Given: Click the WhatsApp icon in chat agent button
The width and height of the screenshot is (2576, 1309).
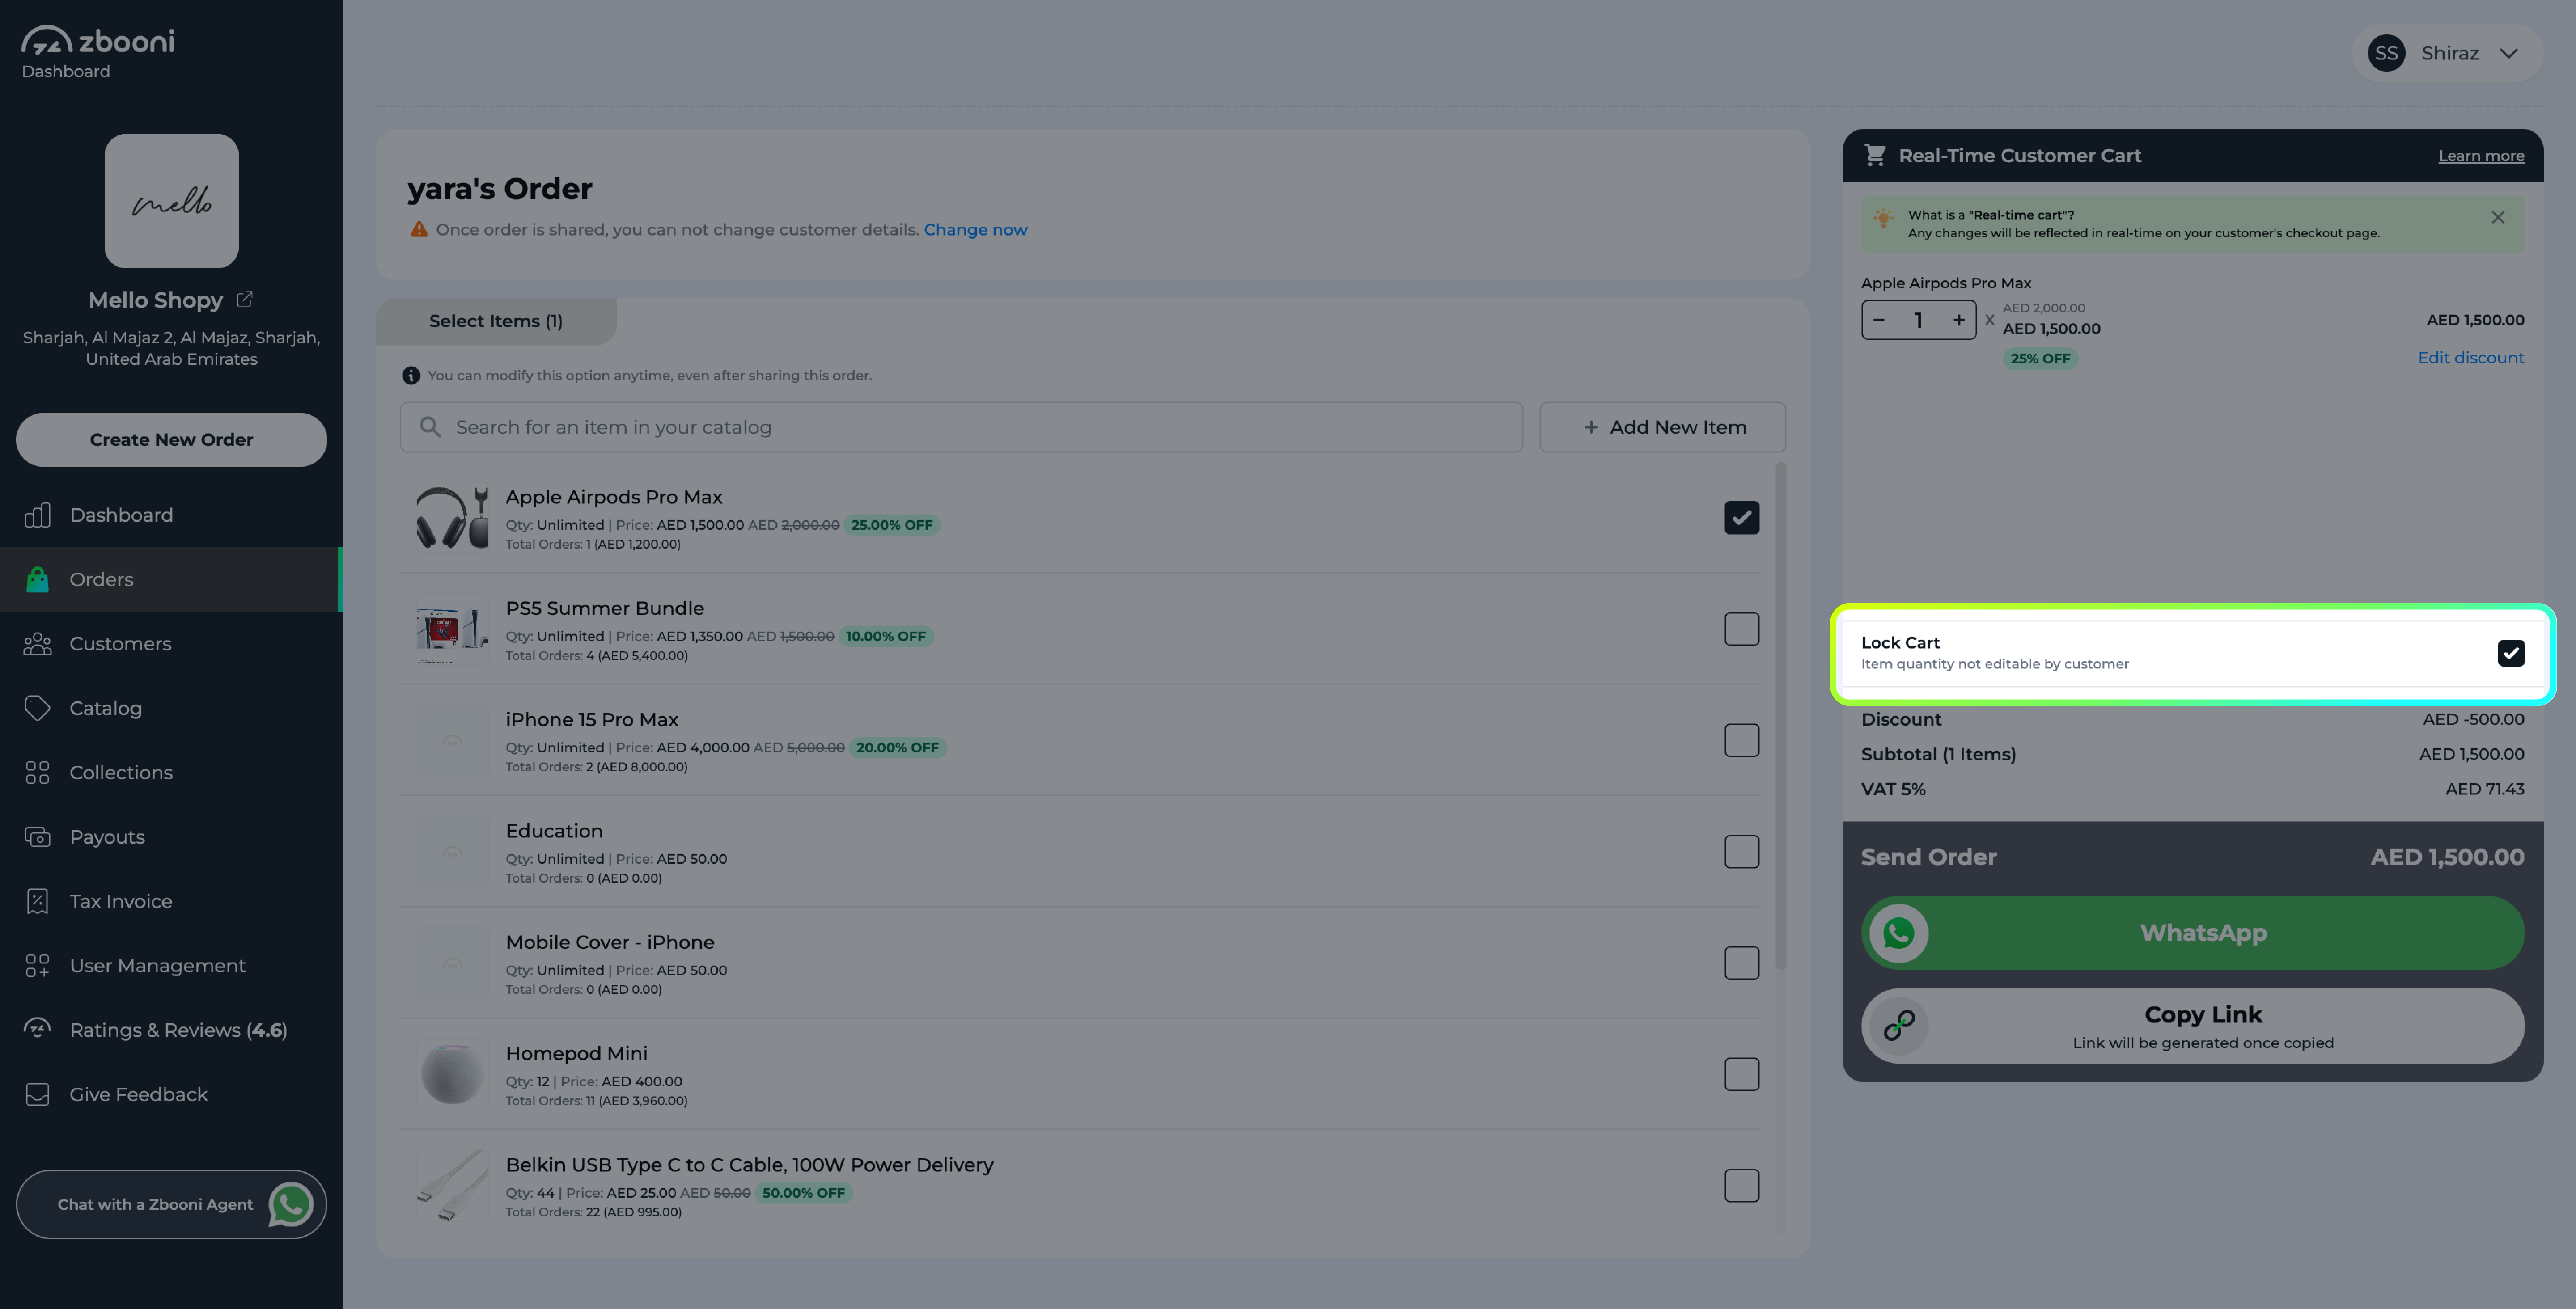Looking at the screenshot, I should 291,1204.
